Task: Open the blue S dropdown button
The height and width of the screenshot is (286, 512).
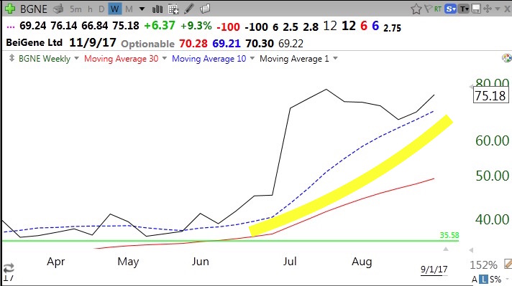Action: click(x=450, y=9)
